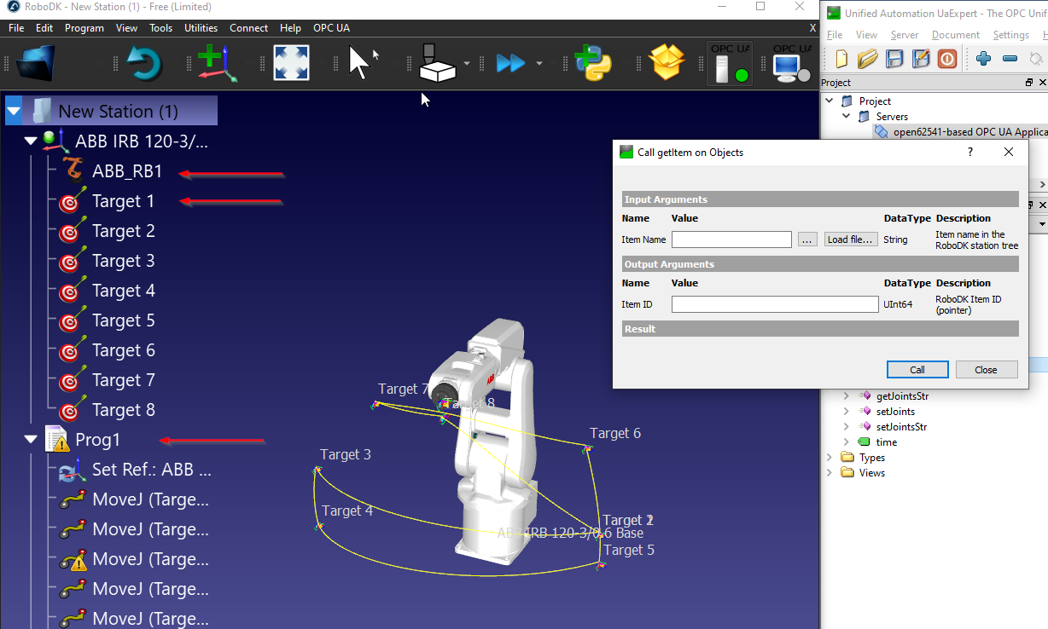Expand the Types folder in UaExpert tree
Image resolution: width=1048 pixels, height=629 pixels.
click(x=830, y=458)
